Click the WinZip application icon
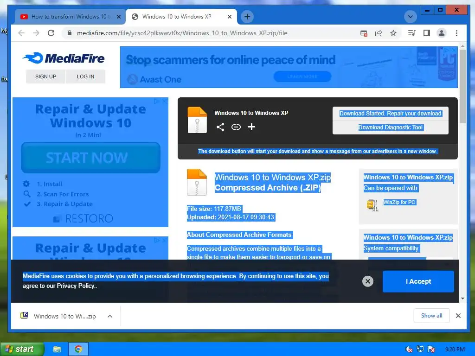 click(x=372, y=205)
